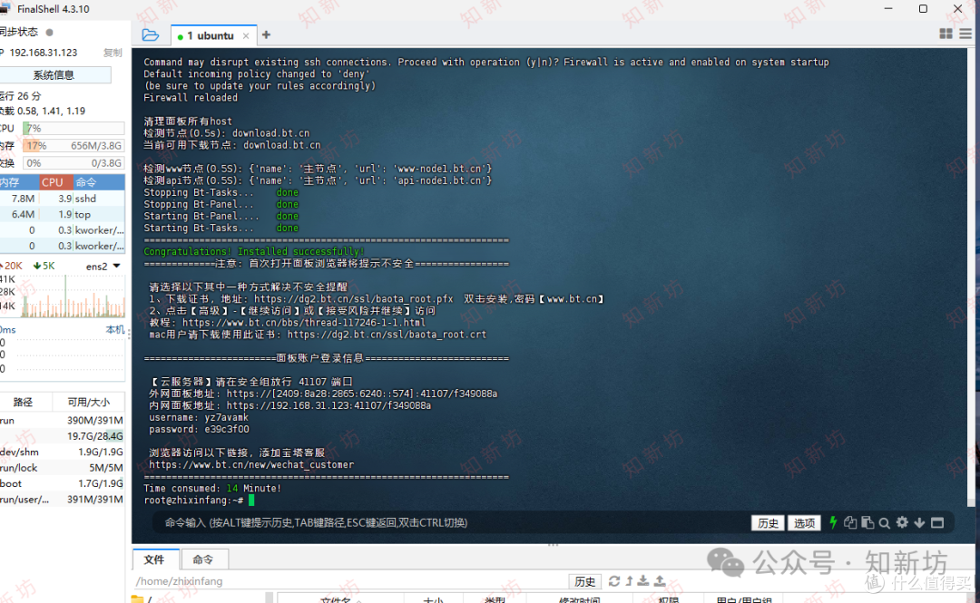The image size is (980, 603).
Task: Collapse command panel with the down arrow
Action: (919, 522)
